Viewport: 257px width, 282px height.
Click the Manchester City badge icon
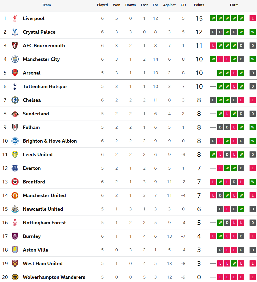[x=15, y=59]
